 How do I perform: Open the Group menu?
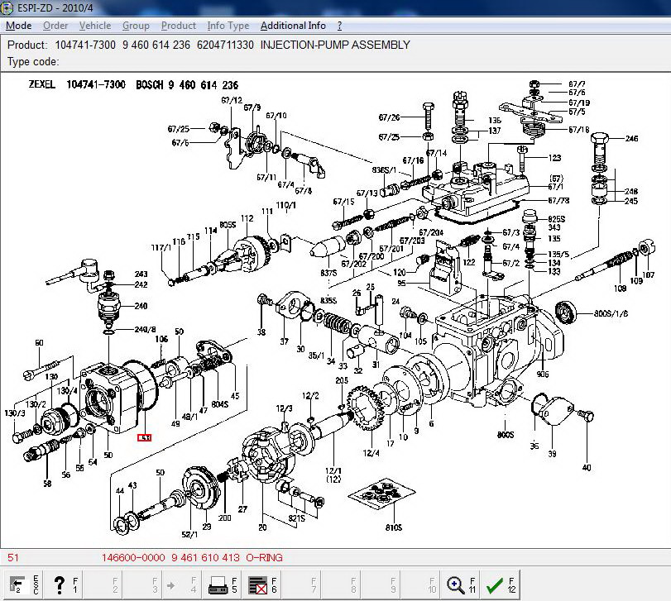[136, 26]
